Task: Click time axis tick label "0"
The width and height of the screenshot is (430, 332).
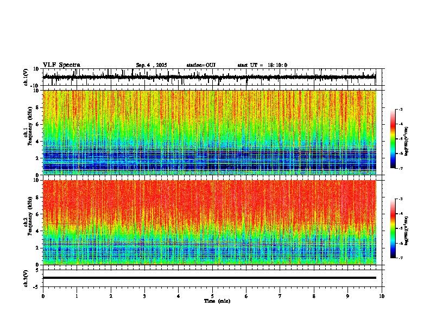Action: click(x=43, y=296)
